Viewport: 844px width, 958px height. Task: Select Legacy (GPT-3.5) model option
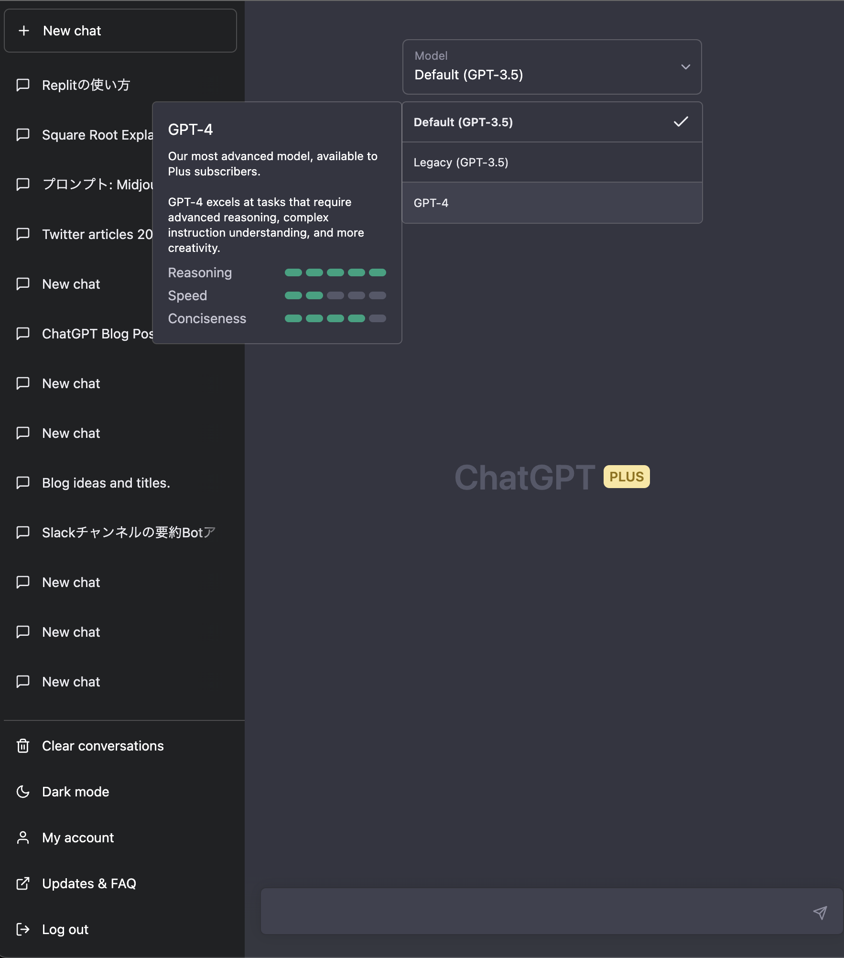tap(552, 162)
